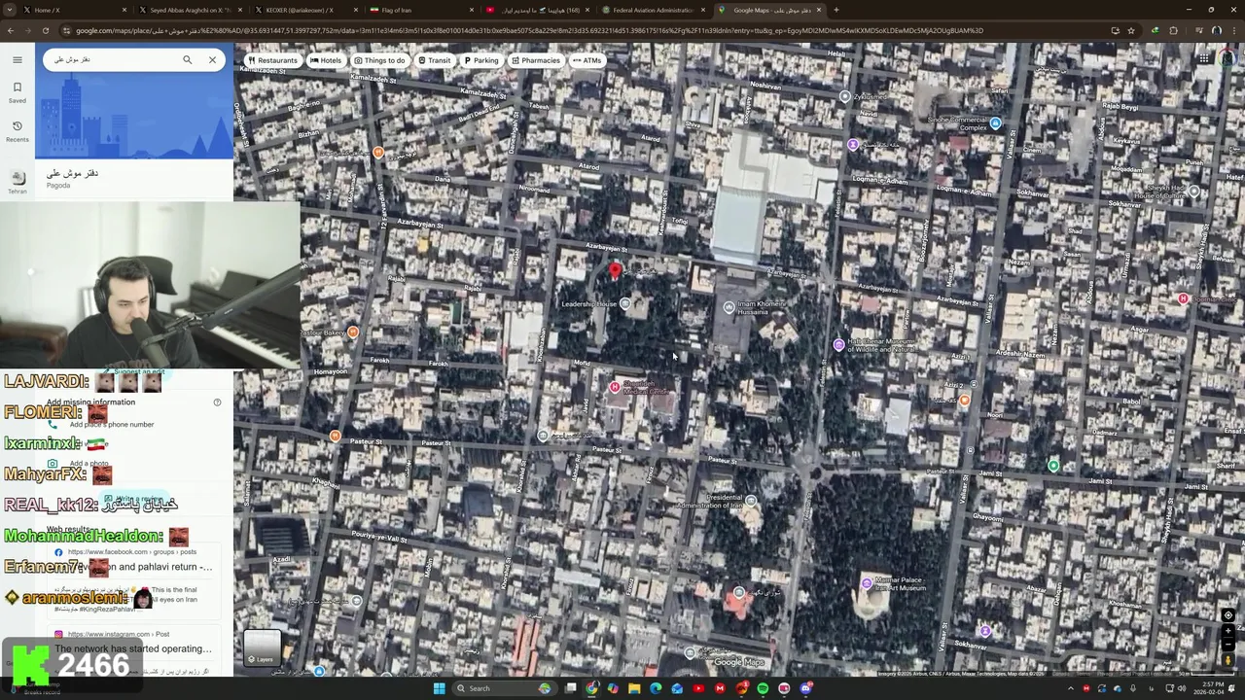Select the Parking chip
This screenshot has width=1245, height=700.
[x=481, y=60]
